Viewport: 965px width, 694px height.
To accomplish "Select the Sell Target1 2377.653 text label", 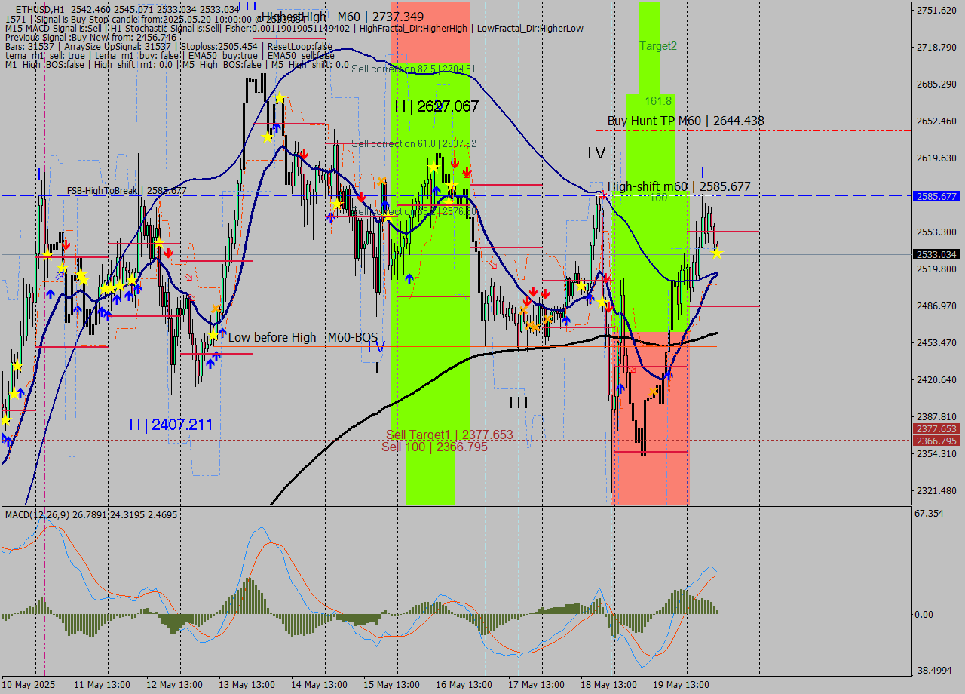I will 448,435.
